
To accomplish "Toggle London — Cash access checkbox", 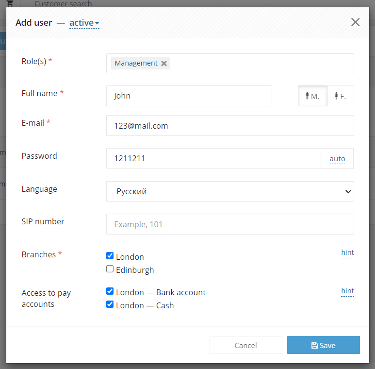I will click(x=110, y=304).
